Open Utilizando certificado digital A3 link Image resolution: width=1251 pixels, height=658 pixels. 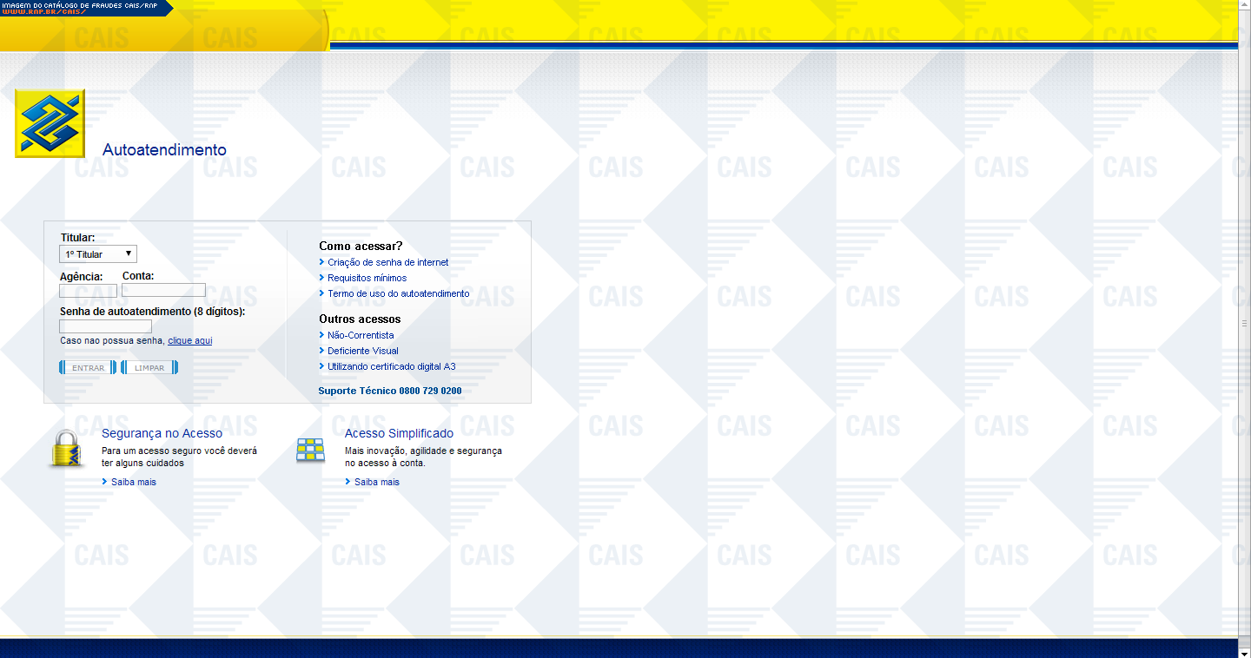pyautogui.click(x=391, y=366)
